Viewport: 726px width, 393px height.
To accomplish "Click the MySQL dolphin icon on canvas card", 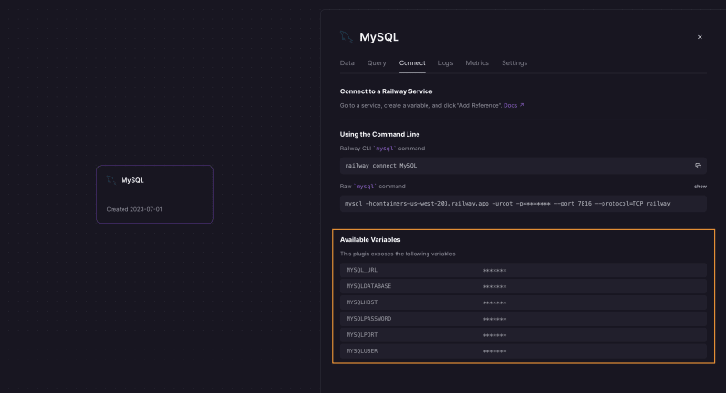I will tap(111, 180).
